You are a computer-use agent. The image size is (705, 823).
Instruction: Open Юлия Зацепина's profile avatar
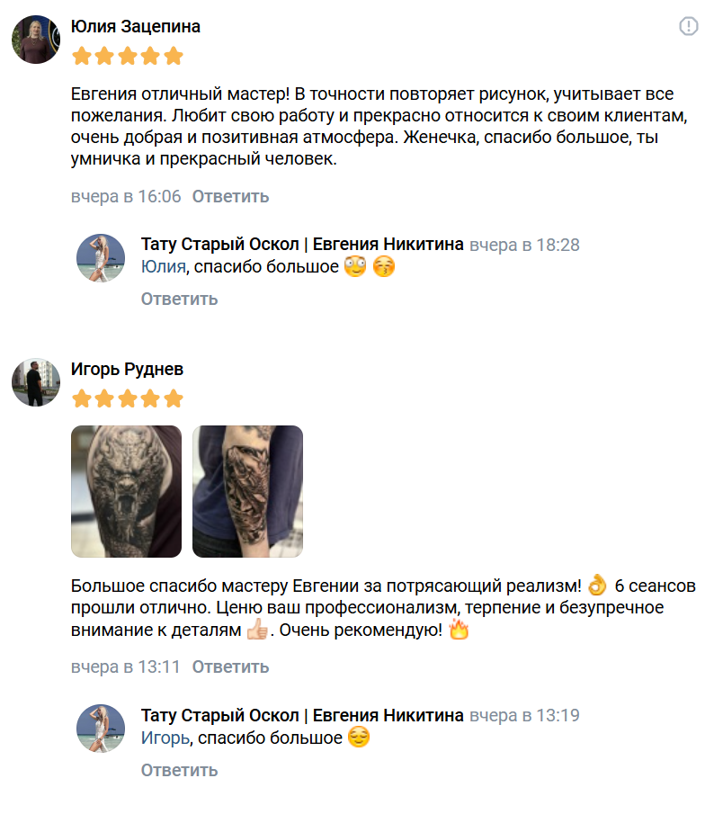pyautogui.click(x=36, y=40)
